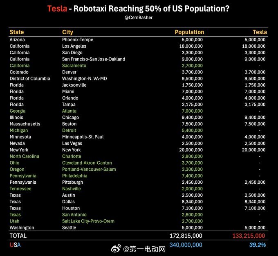Click Washington-N. VA-MD city cell
278x256 pixels.
click(85, 79)
